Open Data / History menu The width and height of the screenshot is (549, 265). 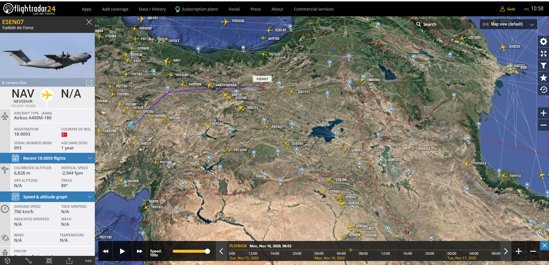pyautogui.click(x=152, y=9)
